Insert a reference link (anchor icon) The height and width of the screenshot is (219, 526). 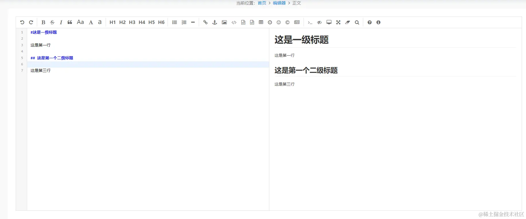[x=215, y=22]
